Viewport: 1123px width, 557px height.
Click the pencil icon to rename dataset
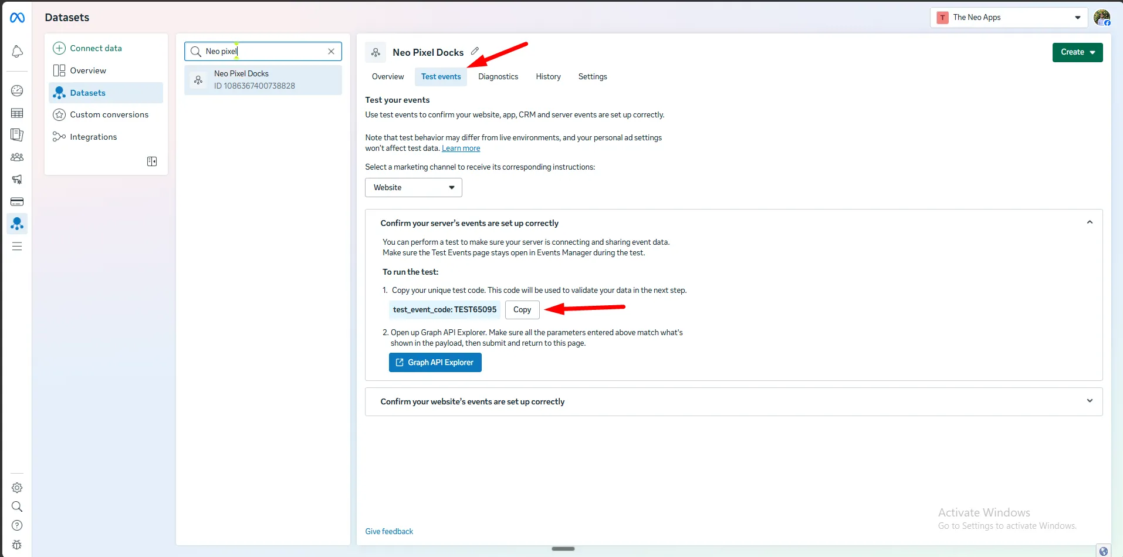coord(475,51)
